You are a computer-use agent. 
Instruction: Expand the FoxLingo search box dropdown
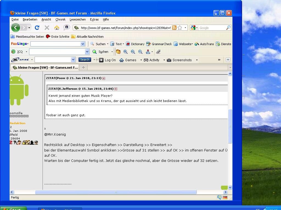[x=83, y=44]
